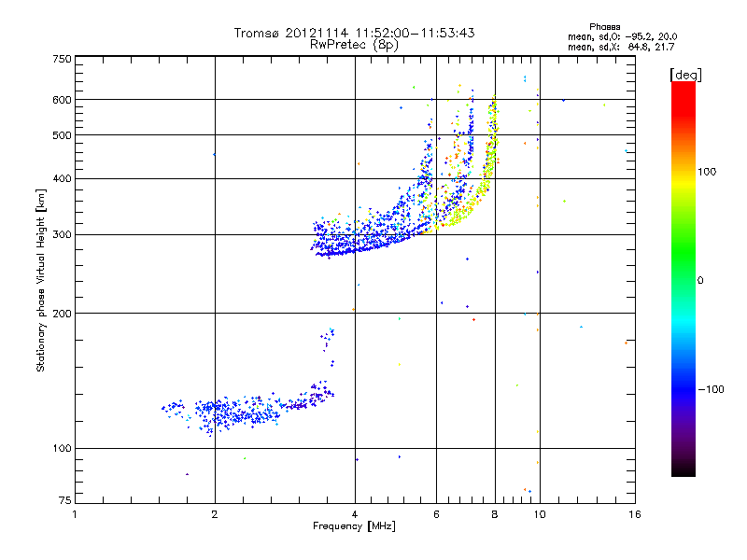Click the x-axis tick label '6'
Image resolution: width=747 pixels, height=560 pixels.
(x=436, y=514)
